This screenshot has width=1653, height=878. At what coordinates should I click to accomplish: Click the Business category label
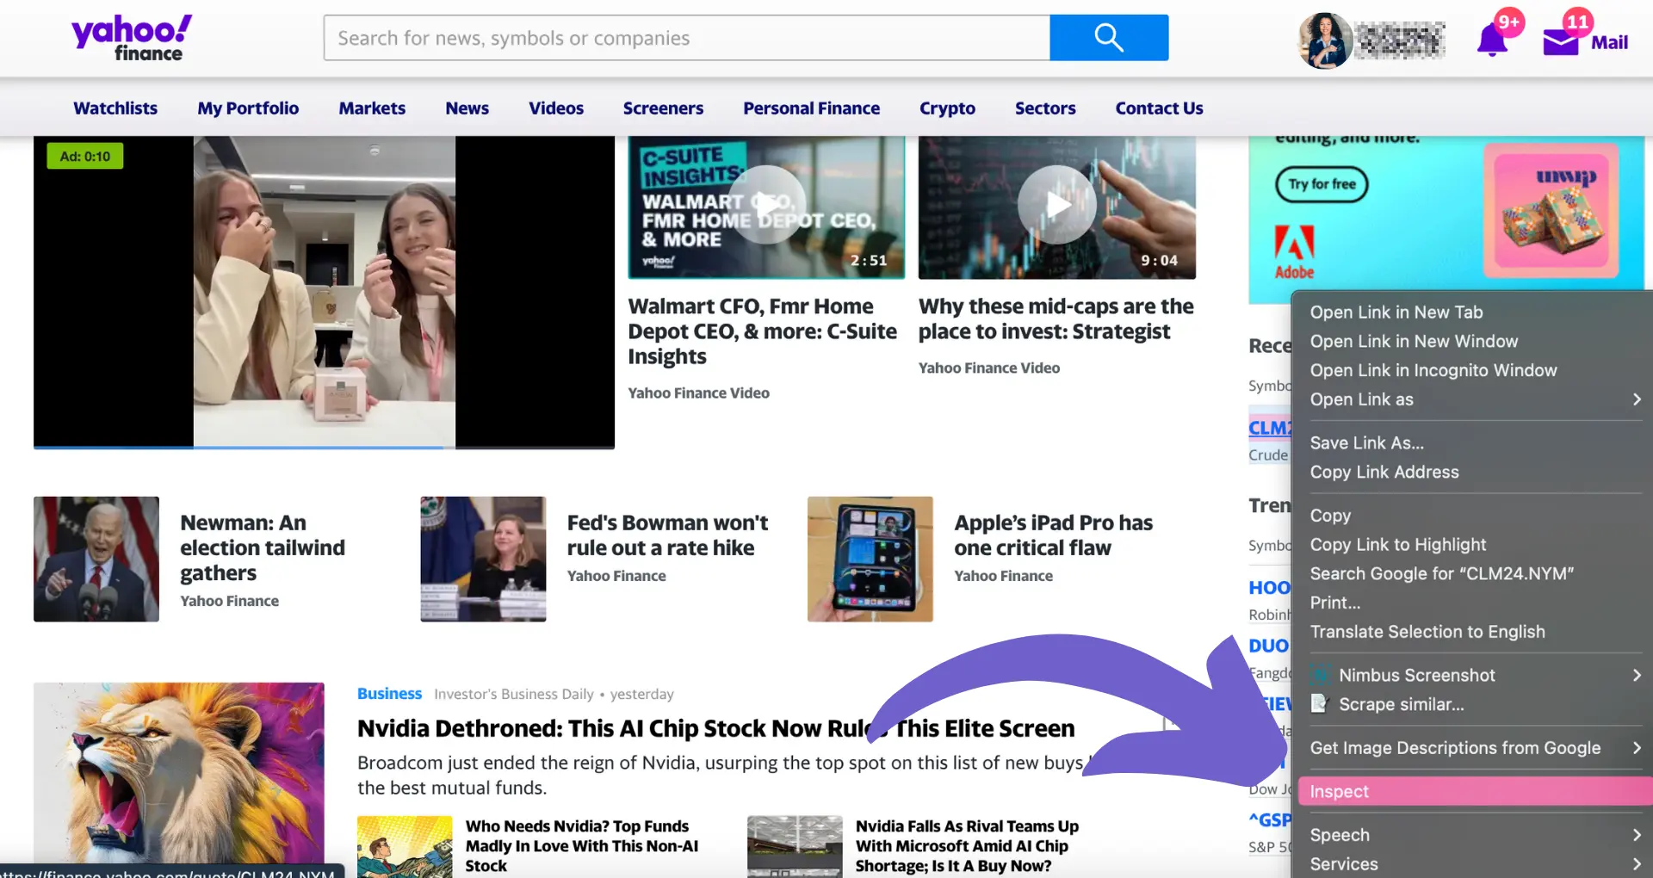(x=389, y=694)
